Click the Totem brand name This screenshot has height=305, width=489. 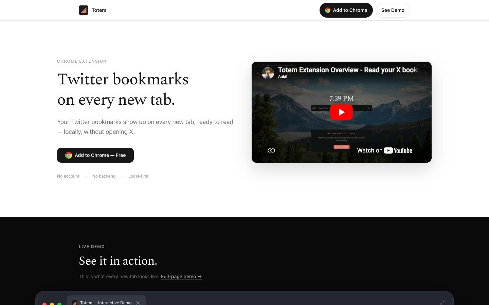coord(99,10)
